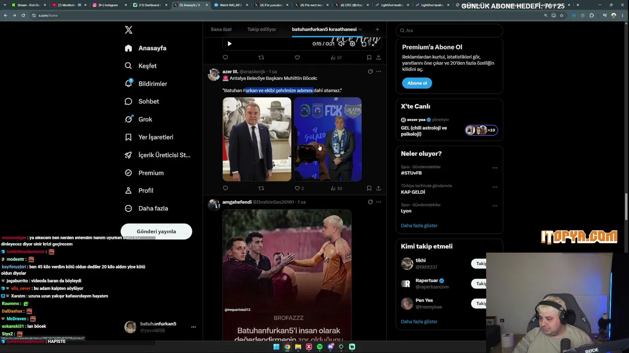The width and height of the screenshot is (629, 353).
Task: Open the photo of man in suit
Action: [x=257, y=139]
